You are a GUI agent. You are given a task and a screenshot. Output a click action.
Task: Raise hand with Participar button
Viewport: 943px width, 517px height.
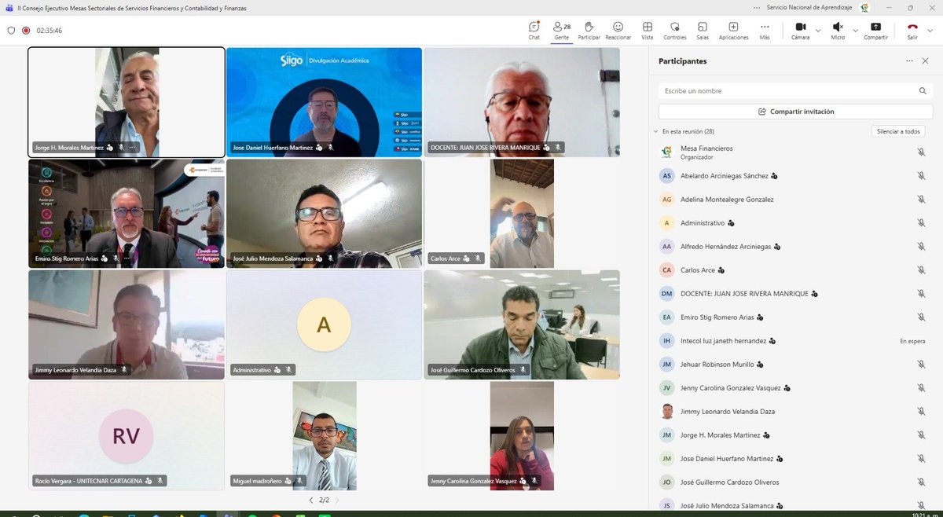tap(589, 31)
